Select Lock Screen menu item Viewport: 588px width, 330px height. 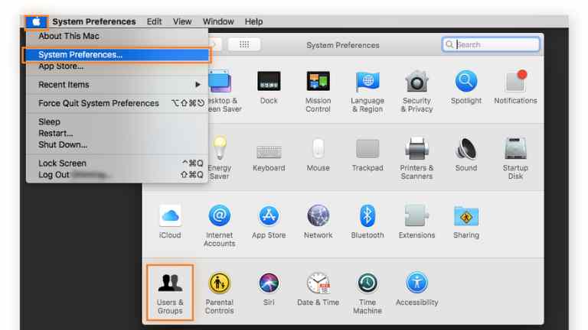(117, 163)
